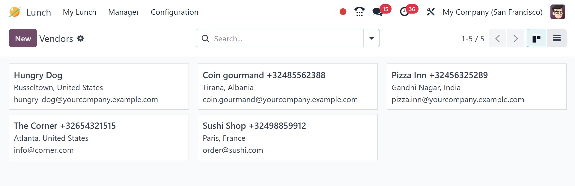Open the activities clock icon
Image resolution: width=575 pixels, height=186 pixels.
(x=404, y=12)
